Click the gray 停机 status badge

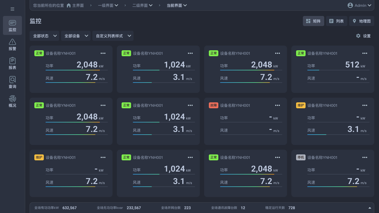[301, 157]
